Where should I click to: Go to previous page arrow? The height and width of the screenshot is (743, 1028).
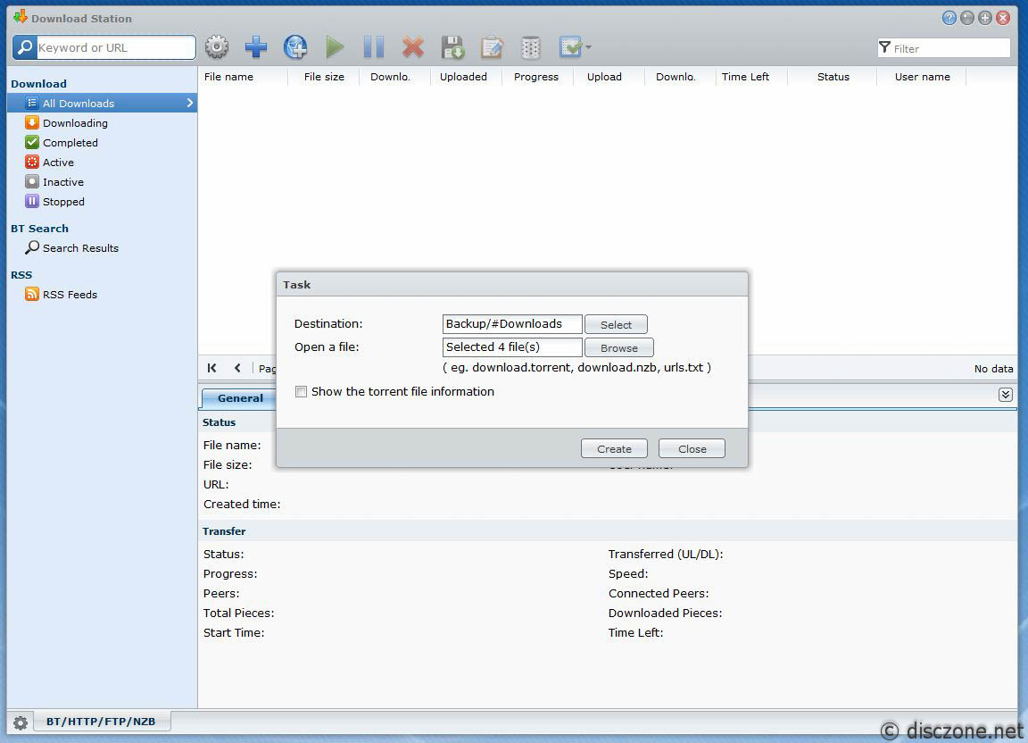tap(237, 368)
